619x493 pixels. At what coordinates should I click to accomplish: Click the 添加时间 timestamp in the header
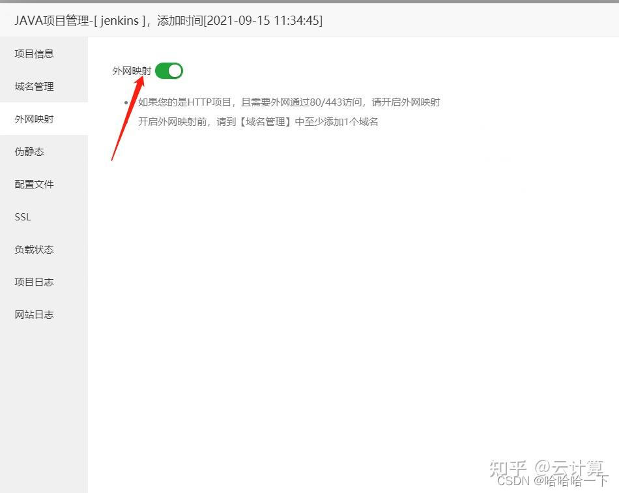tap(240, 20)
